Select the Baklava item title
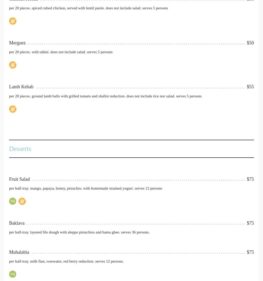The image size is (263, 281). (17, 223)
